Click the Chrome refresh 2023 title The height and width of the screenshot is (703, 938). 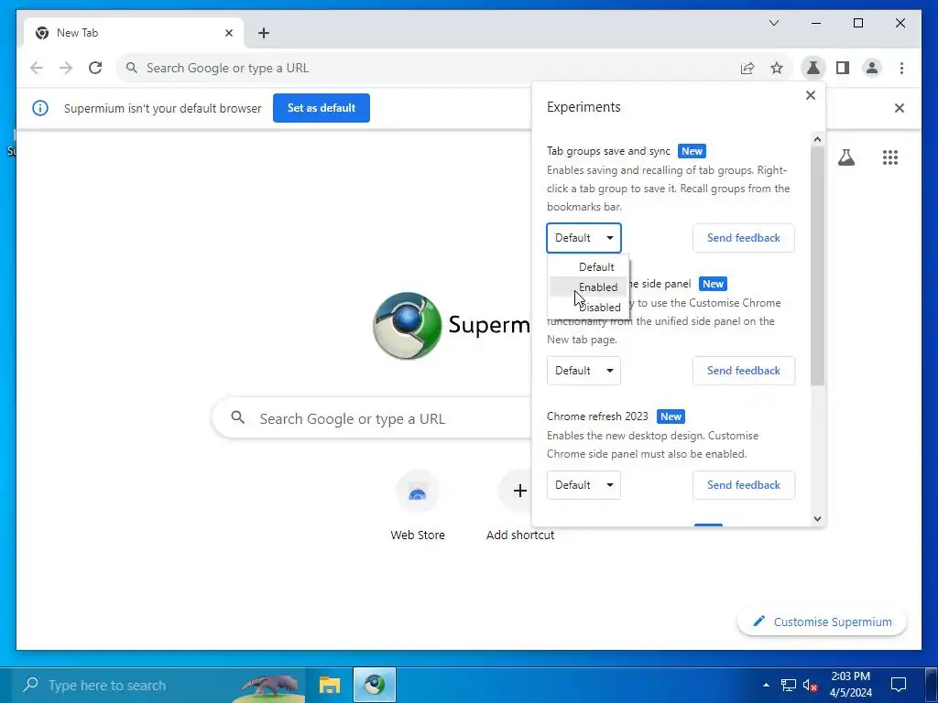[597, 416]
